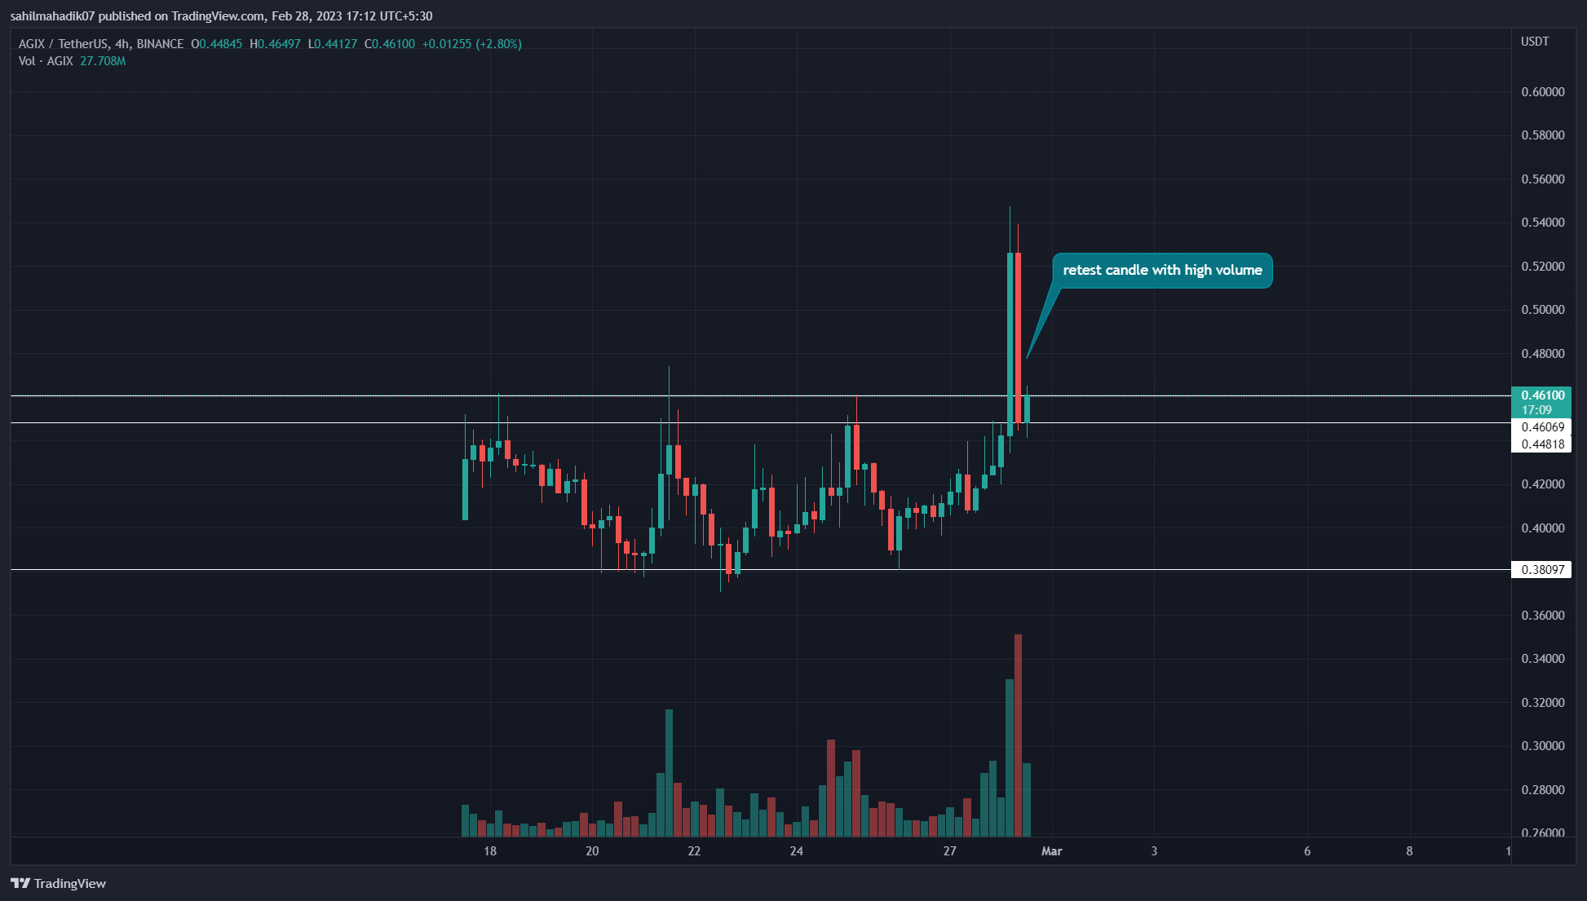This screenshot has height=901, width=1587.
Task: Click the date label 18 on time axis
Action: (489, 850)
